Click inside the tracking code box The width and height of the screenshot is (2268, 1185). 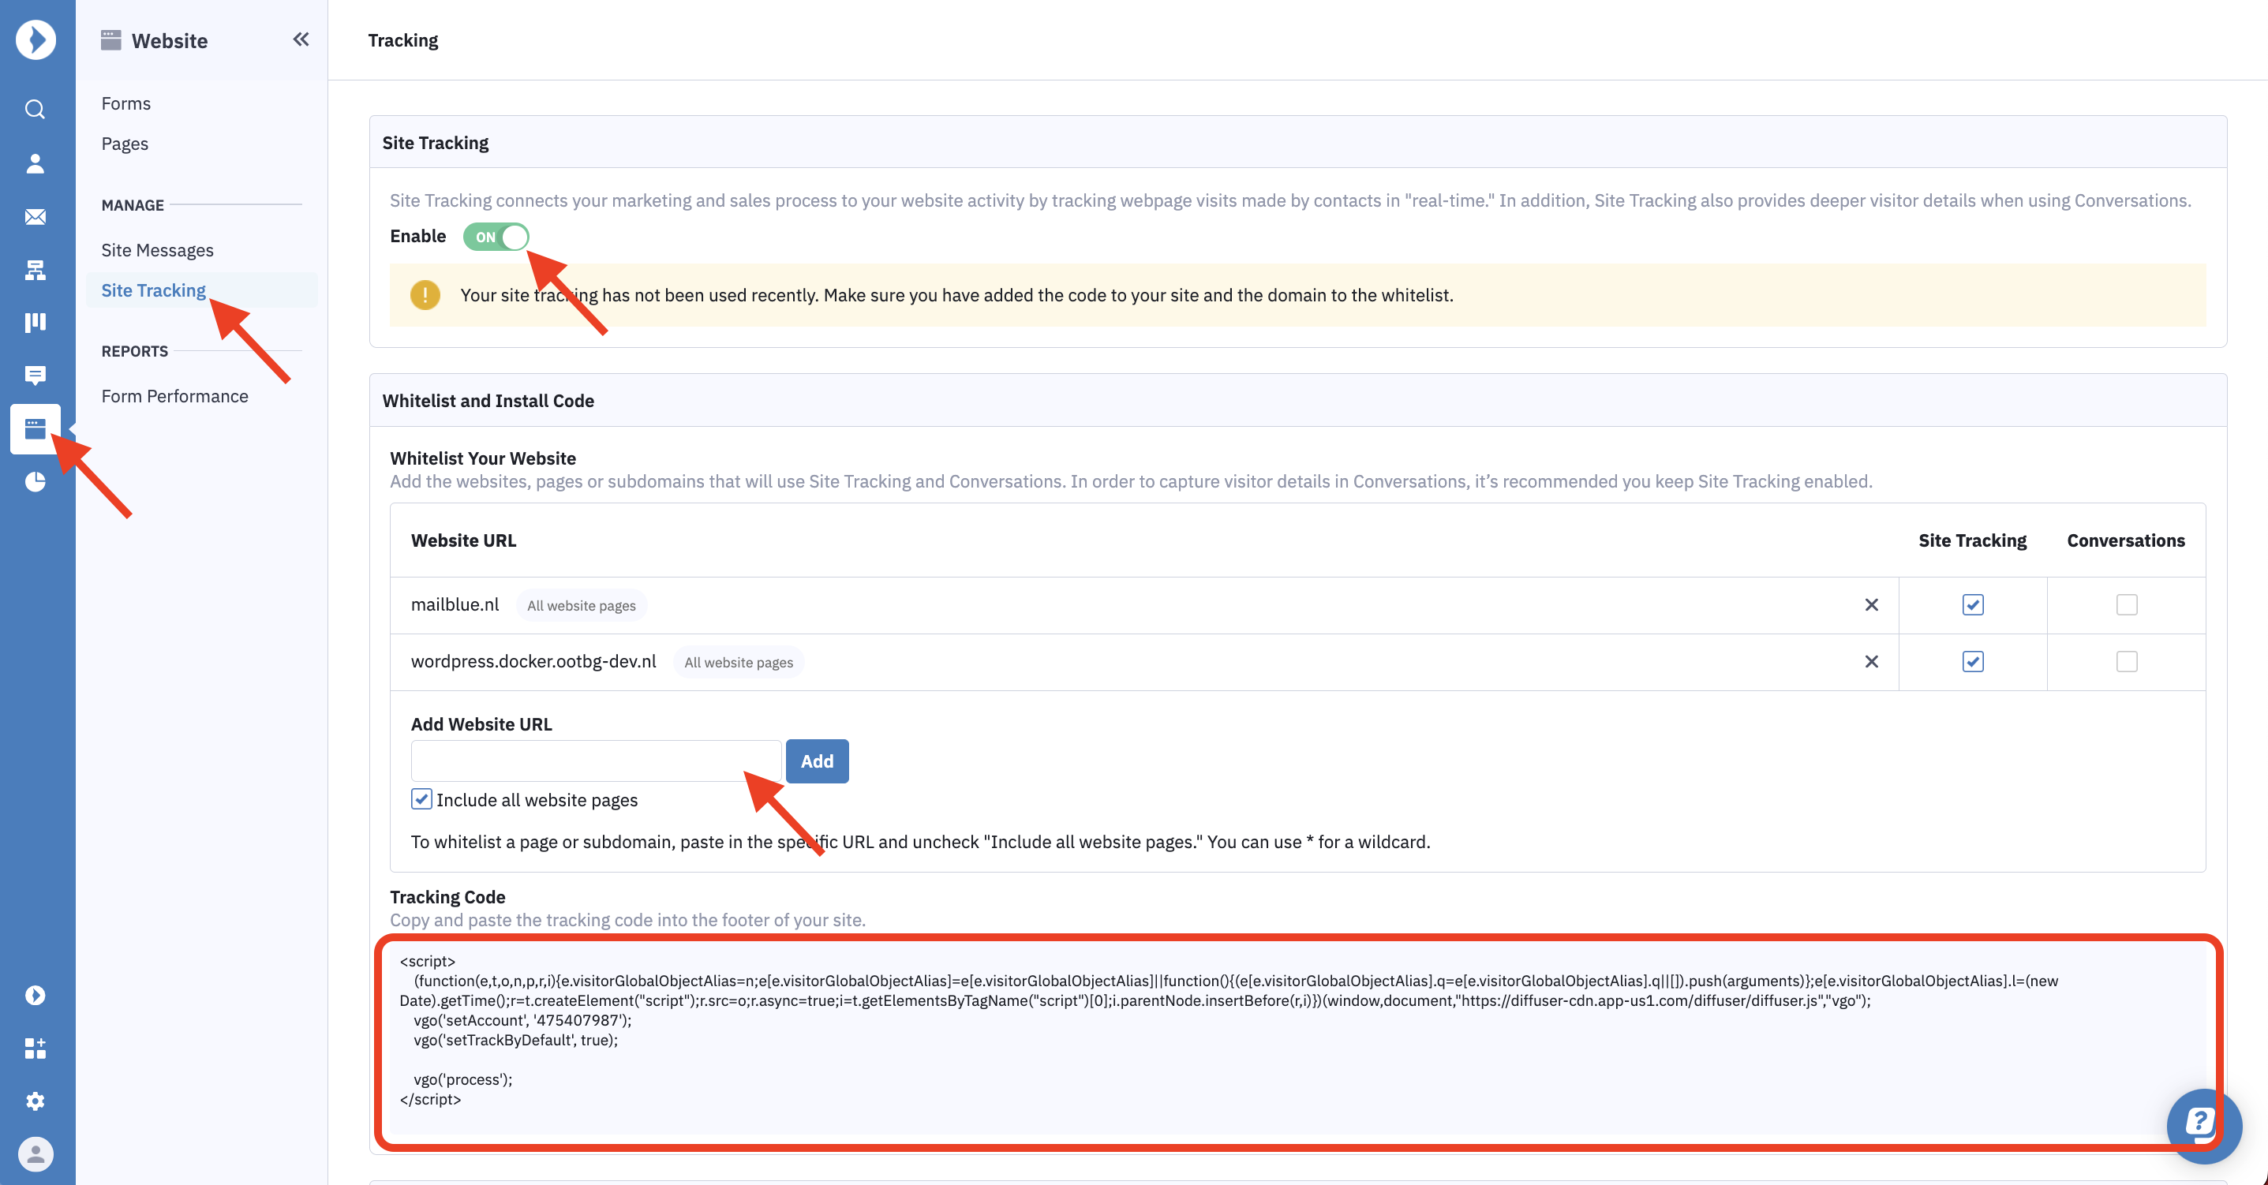point(1300,1041)
